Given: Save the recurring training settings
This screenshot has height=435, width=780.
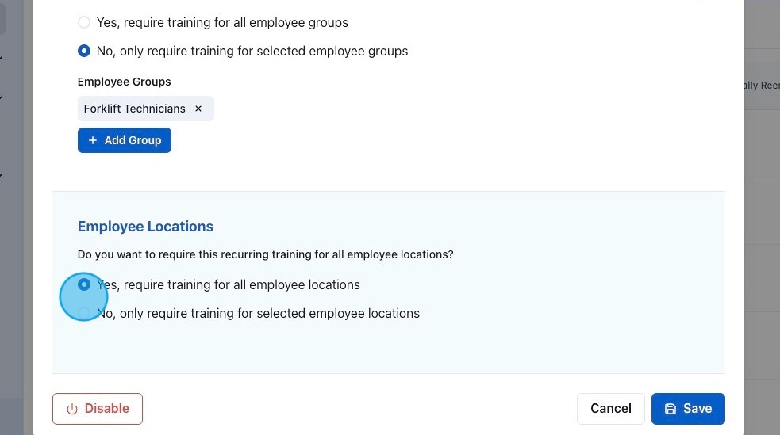Looking at the screenshot, I should 688,409.
